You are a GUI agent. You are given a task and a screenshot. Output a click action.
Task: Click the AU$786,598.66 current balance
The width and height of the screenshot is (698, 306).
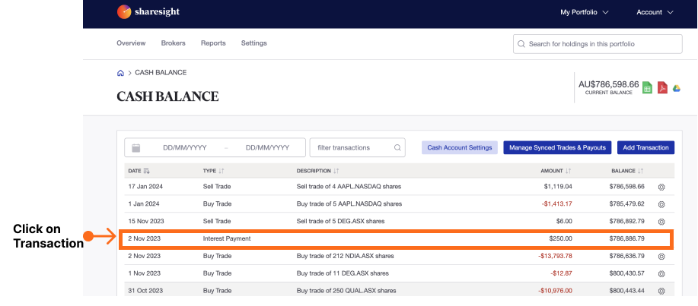[x=608, y=84]
